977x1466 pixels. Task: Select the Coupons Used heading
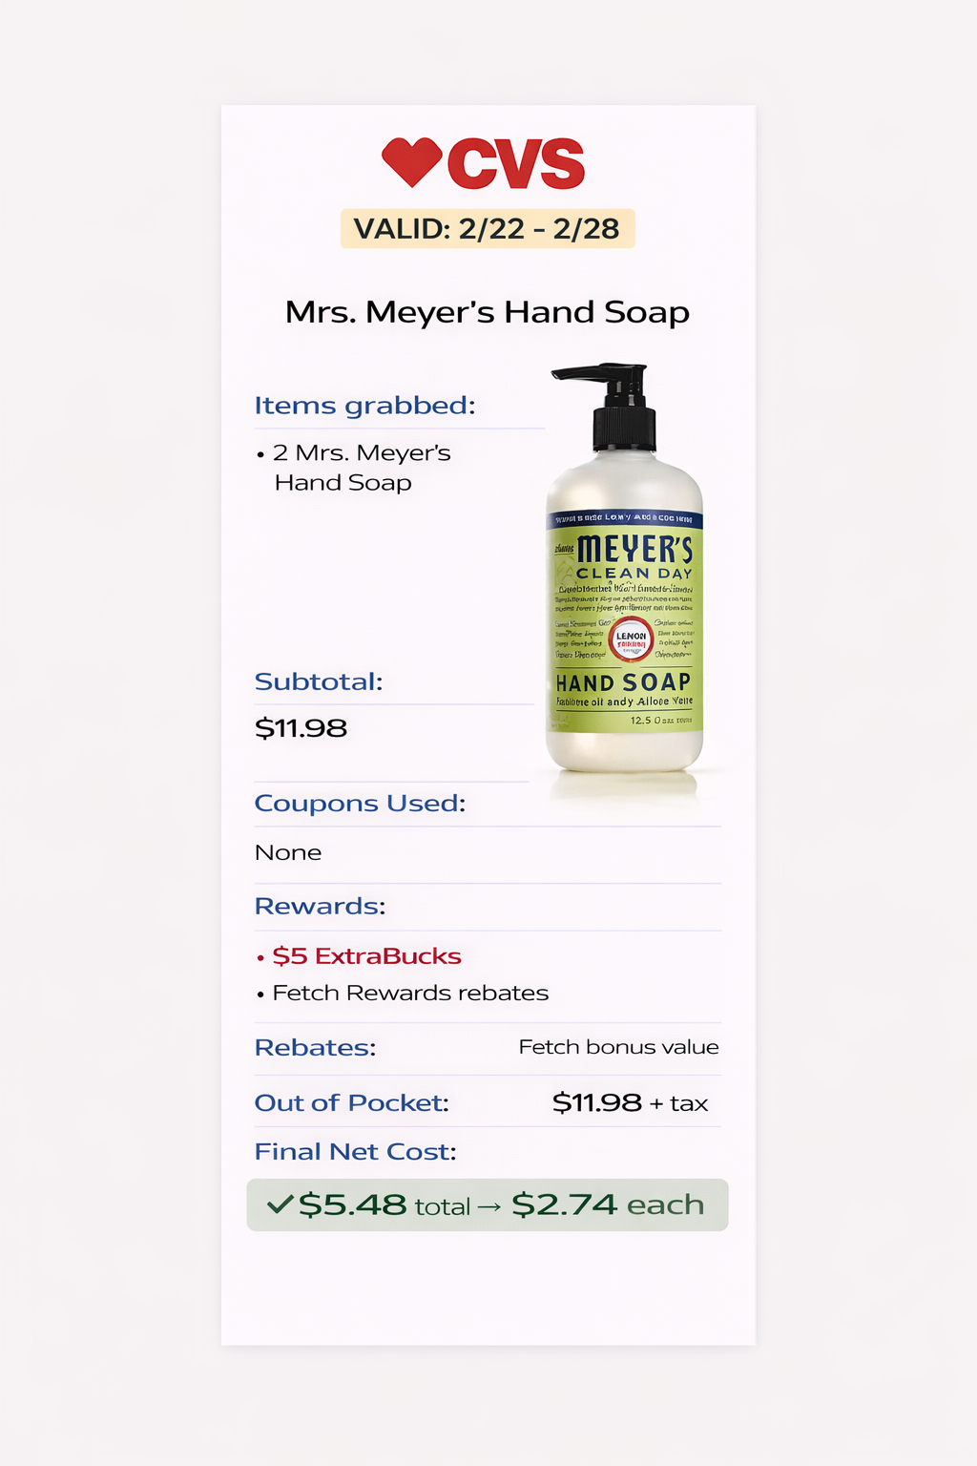click(360, 804)
